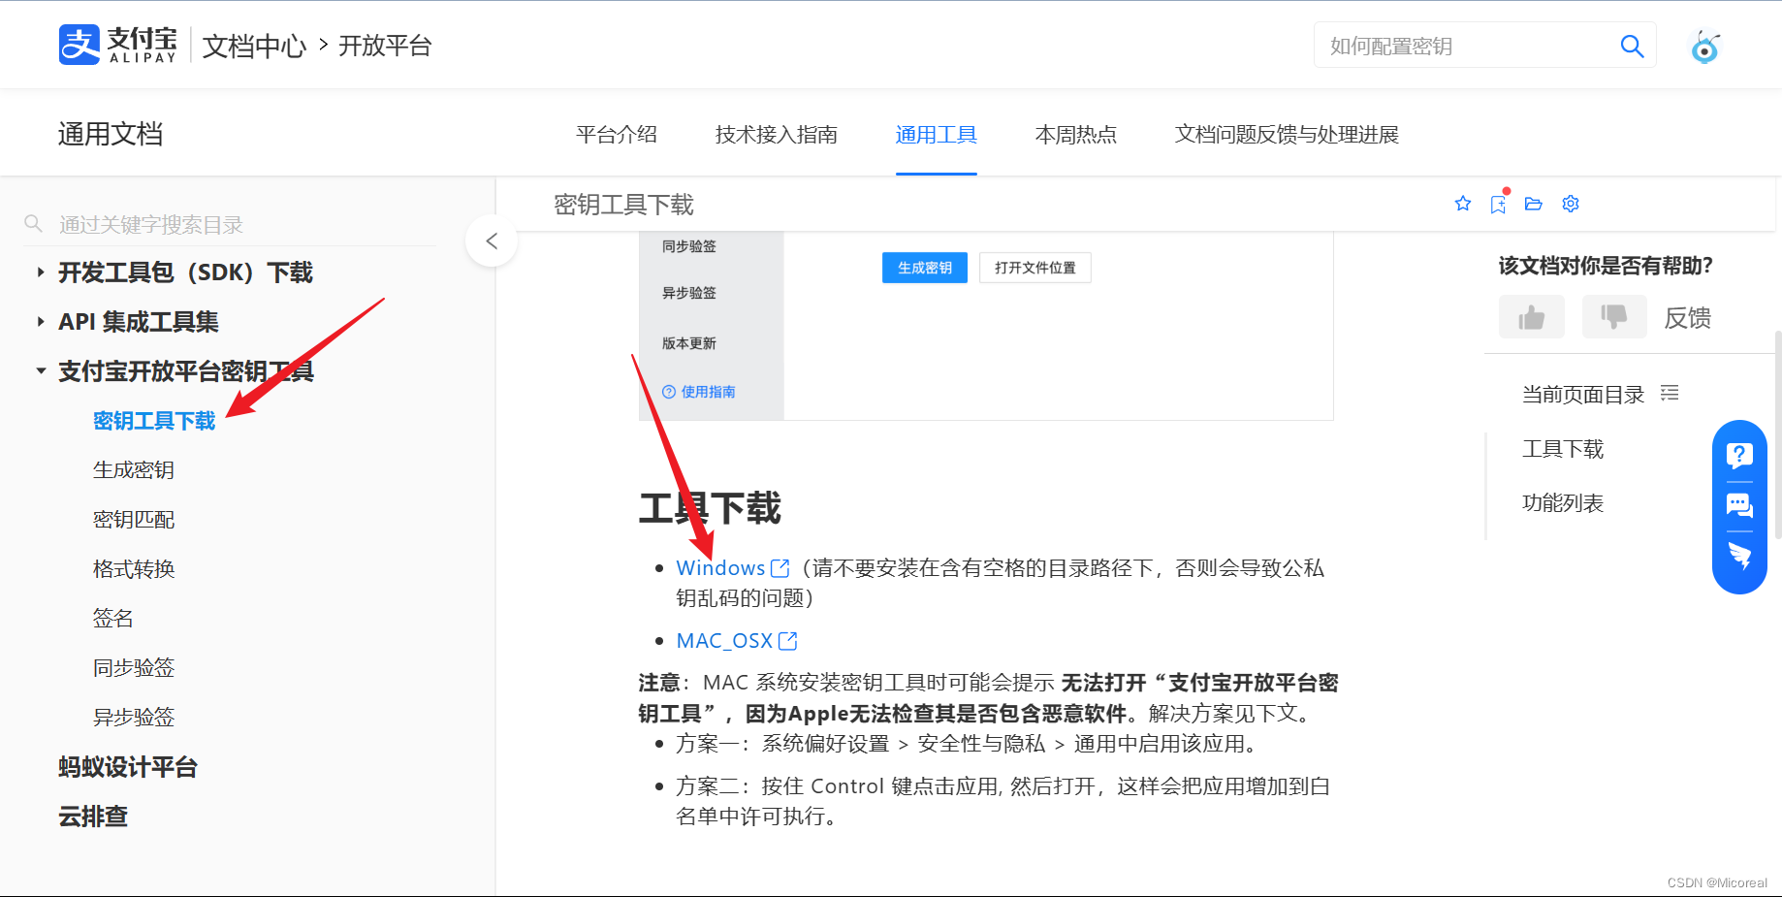1782x897 pixels.
Task: Select the 通用工具 tab
Action: [937, 135]
